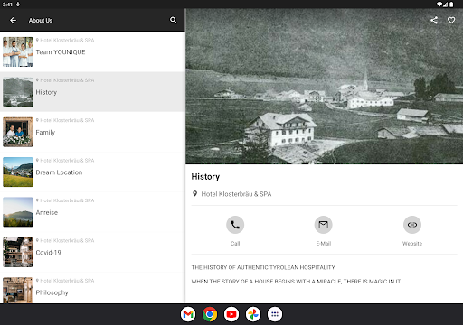Share the History article
Screen dimensions: 463x325
434,20
